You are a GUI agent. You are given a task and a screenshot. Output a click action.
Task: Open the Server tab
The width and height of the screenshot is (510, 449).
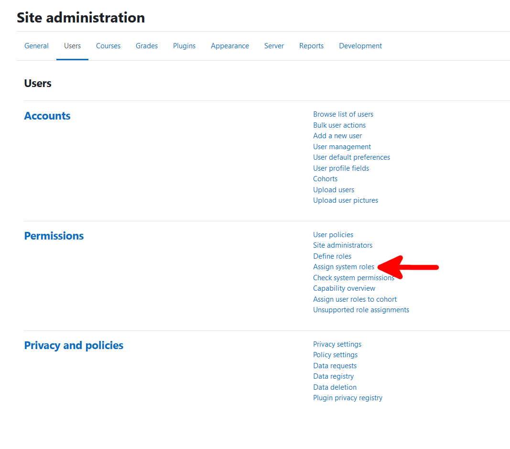coord(274,45)
